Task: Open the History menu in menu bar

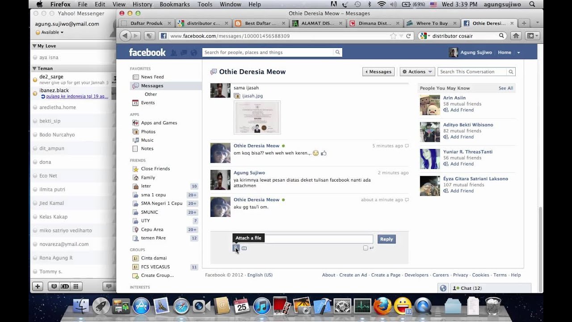Action: point(142,4)
